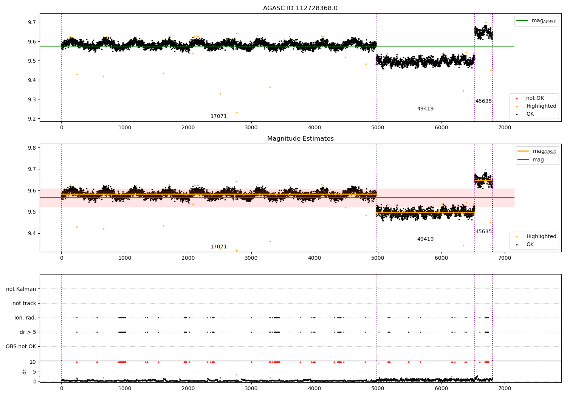Screen dimensions: 567x397
Task: Click the 'OK' legend entry in the top plot
Action: click(x=530, y=114)
